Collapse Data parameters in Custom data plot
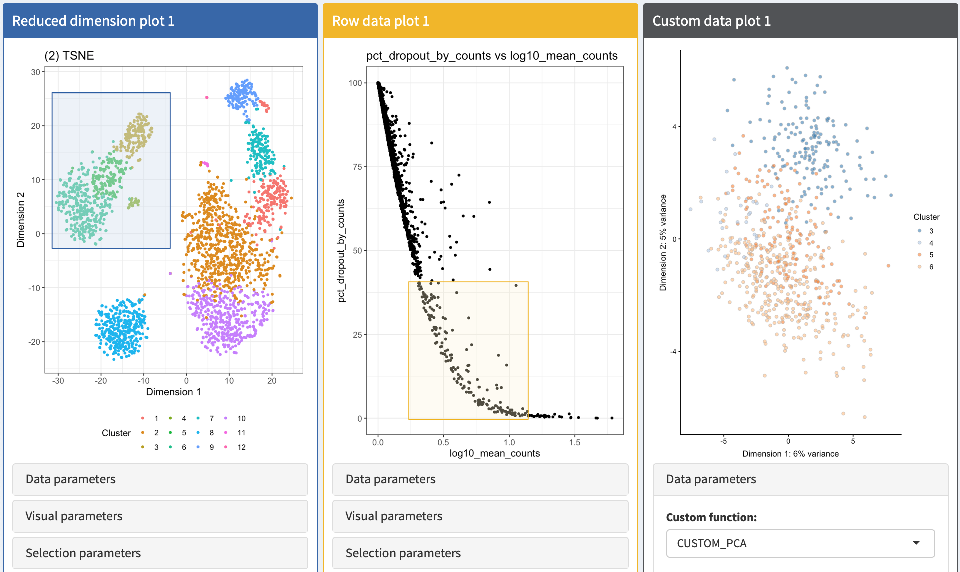This screenshot has height=572, width=960. coord(800,479)
